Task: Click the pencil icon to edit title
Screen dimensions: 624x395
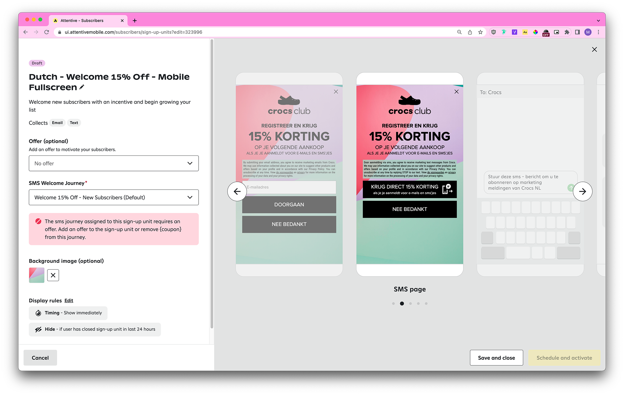Action: (x=82, y=87)
